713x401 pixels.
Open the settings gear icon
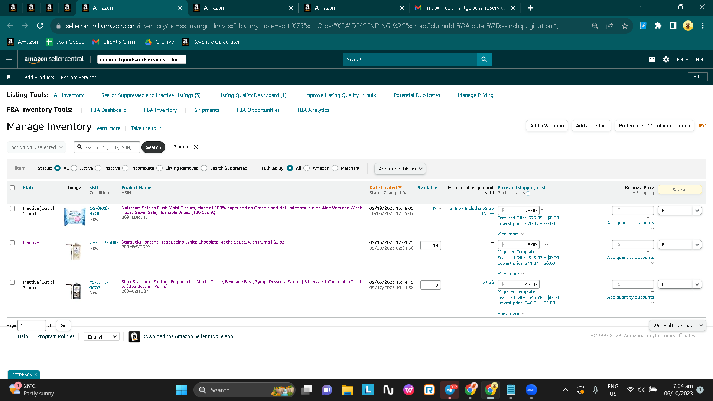click(666, 59)
